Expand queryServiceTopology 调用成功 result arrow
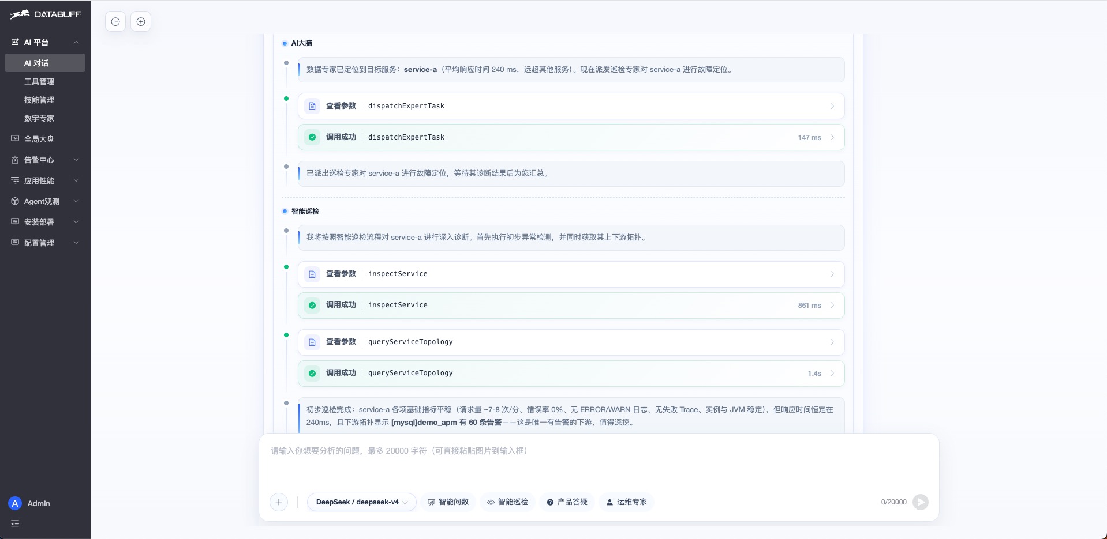Screen dimensions: 1107x539 (x=832, y=374)
